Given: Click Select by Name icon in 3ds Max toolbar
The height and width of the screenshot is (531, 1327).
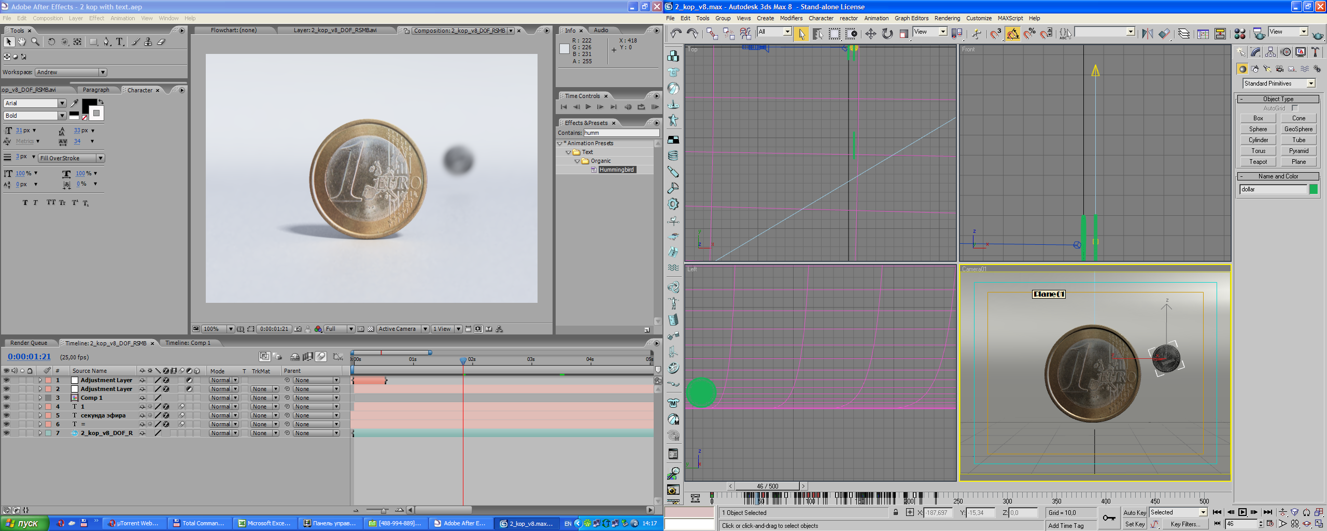Looking at the screenshot, I should tap(817, 34).
